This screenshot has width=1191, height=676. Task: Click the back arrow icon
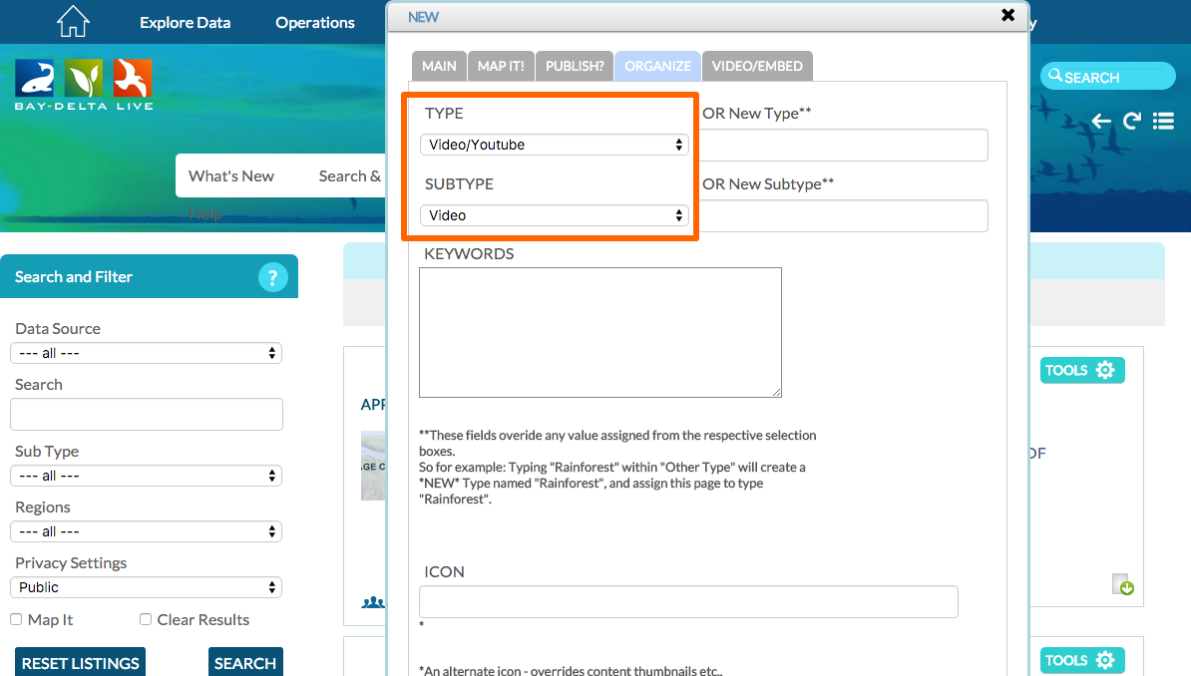[x=1101, y=121]
